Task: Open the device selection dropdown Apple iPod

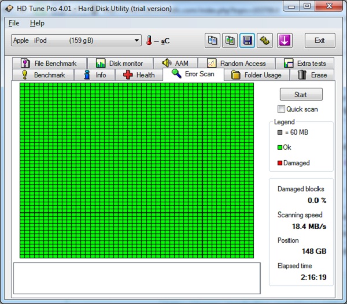Action: click(76, 40)
